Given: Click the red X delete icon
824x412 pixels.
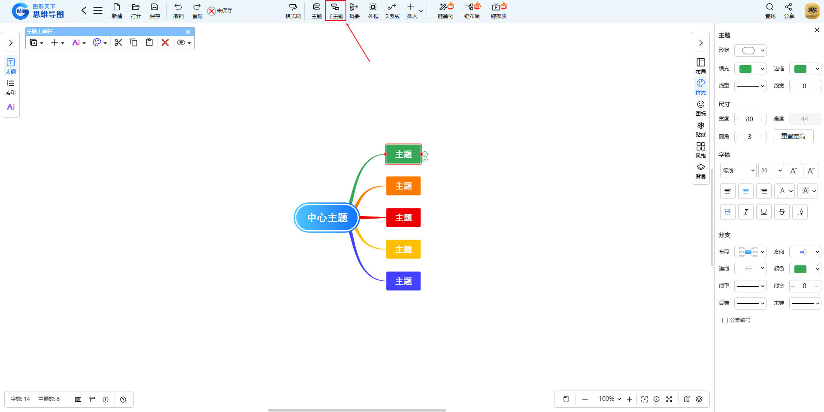Looking at the screenshot, I should (x=165, y=42).
